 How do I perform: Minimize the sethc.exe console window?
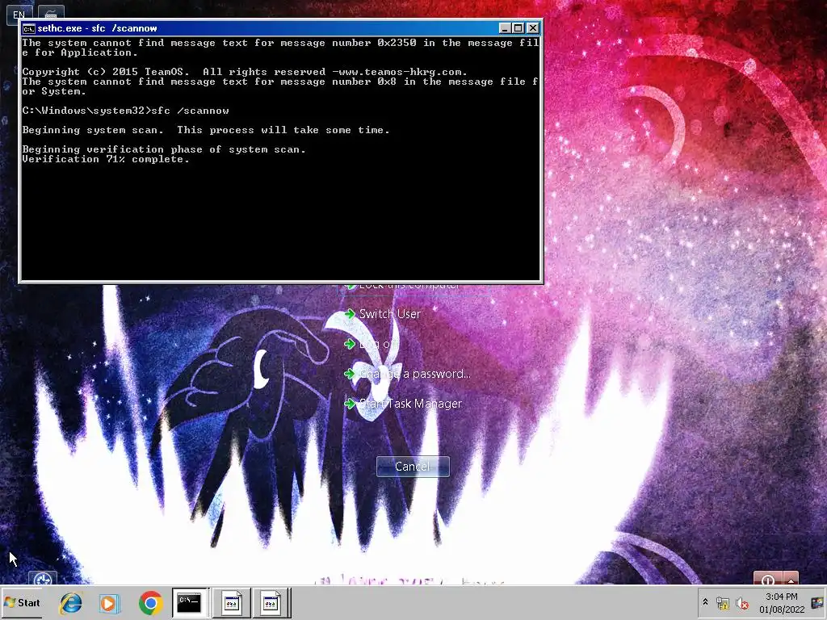[505, 28]
